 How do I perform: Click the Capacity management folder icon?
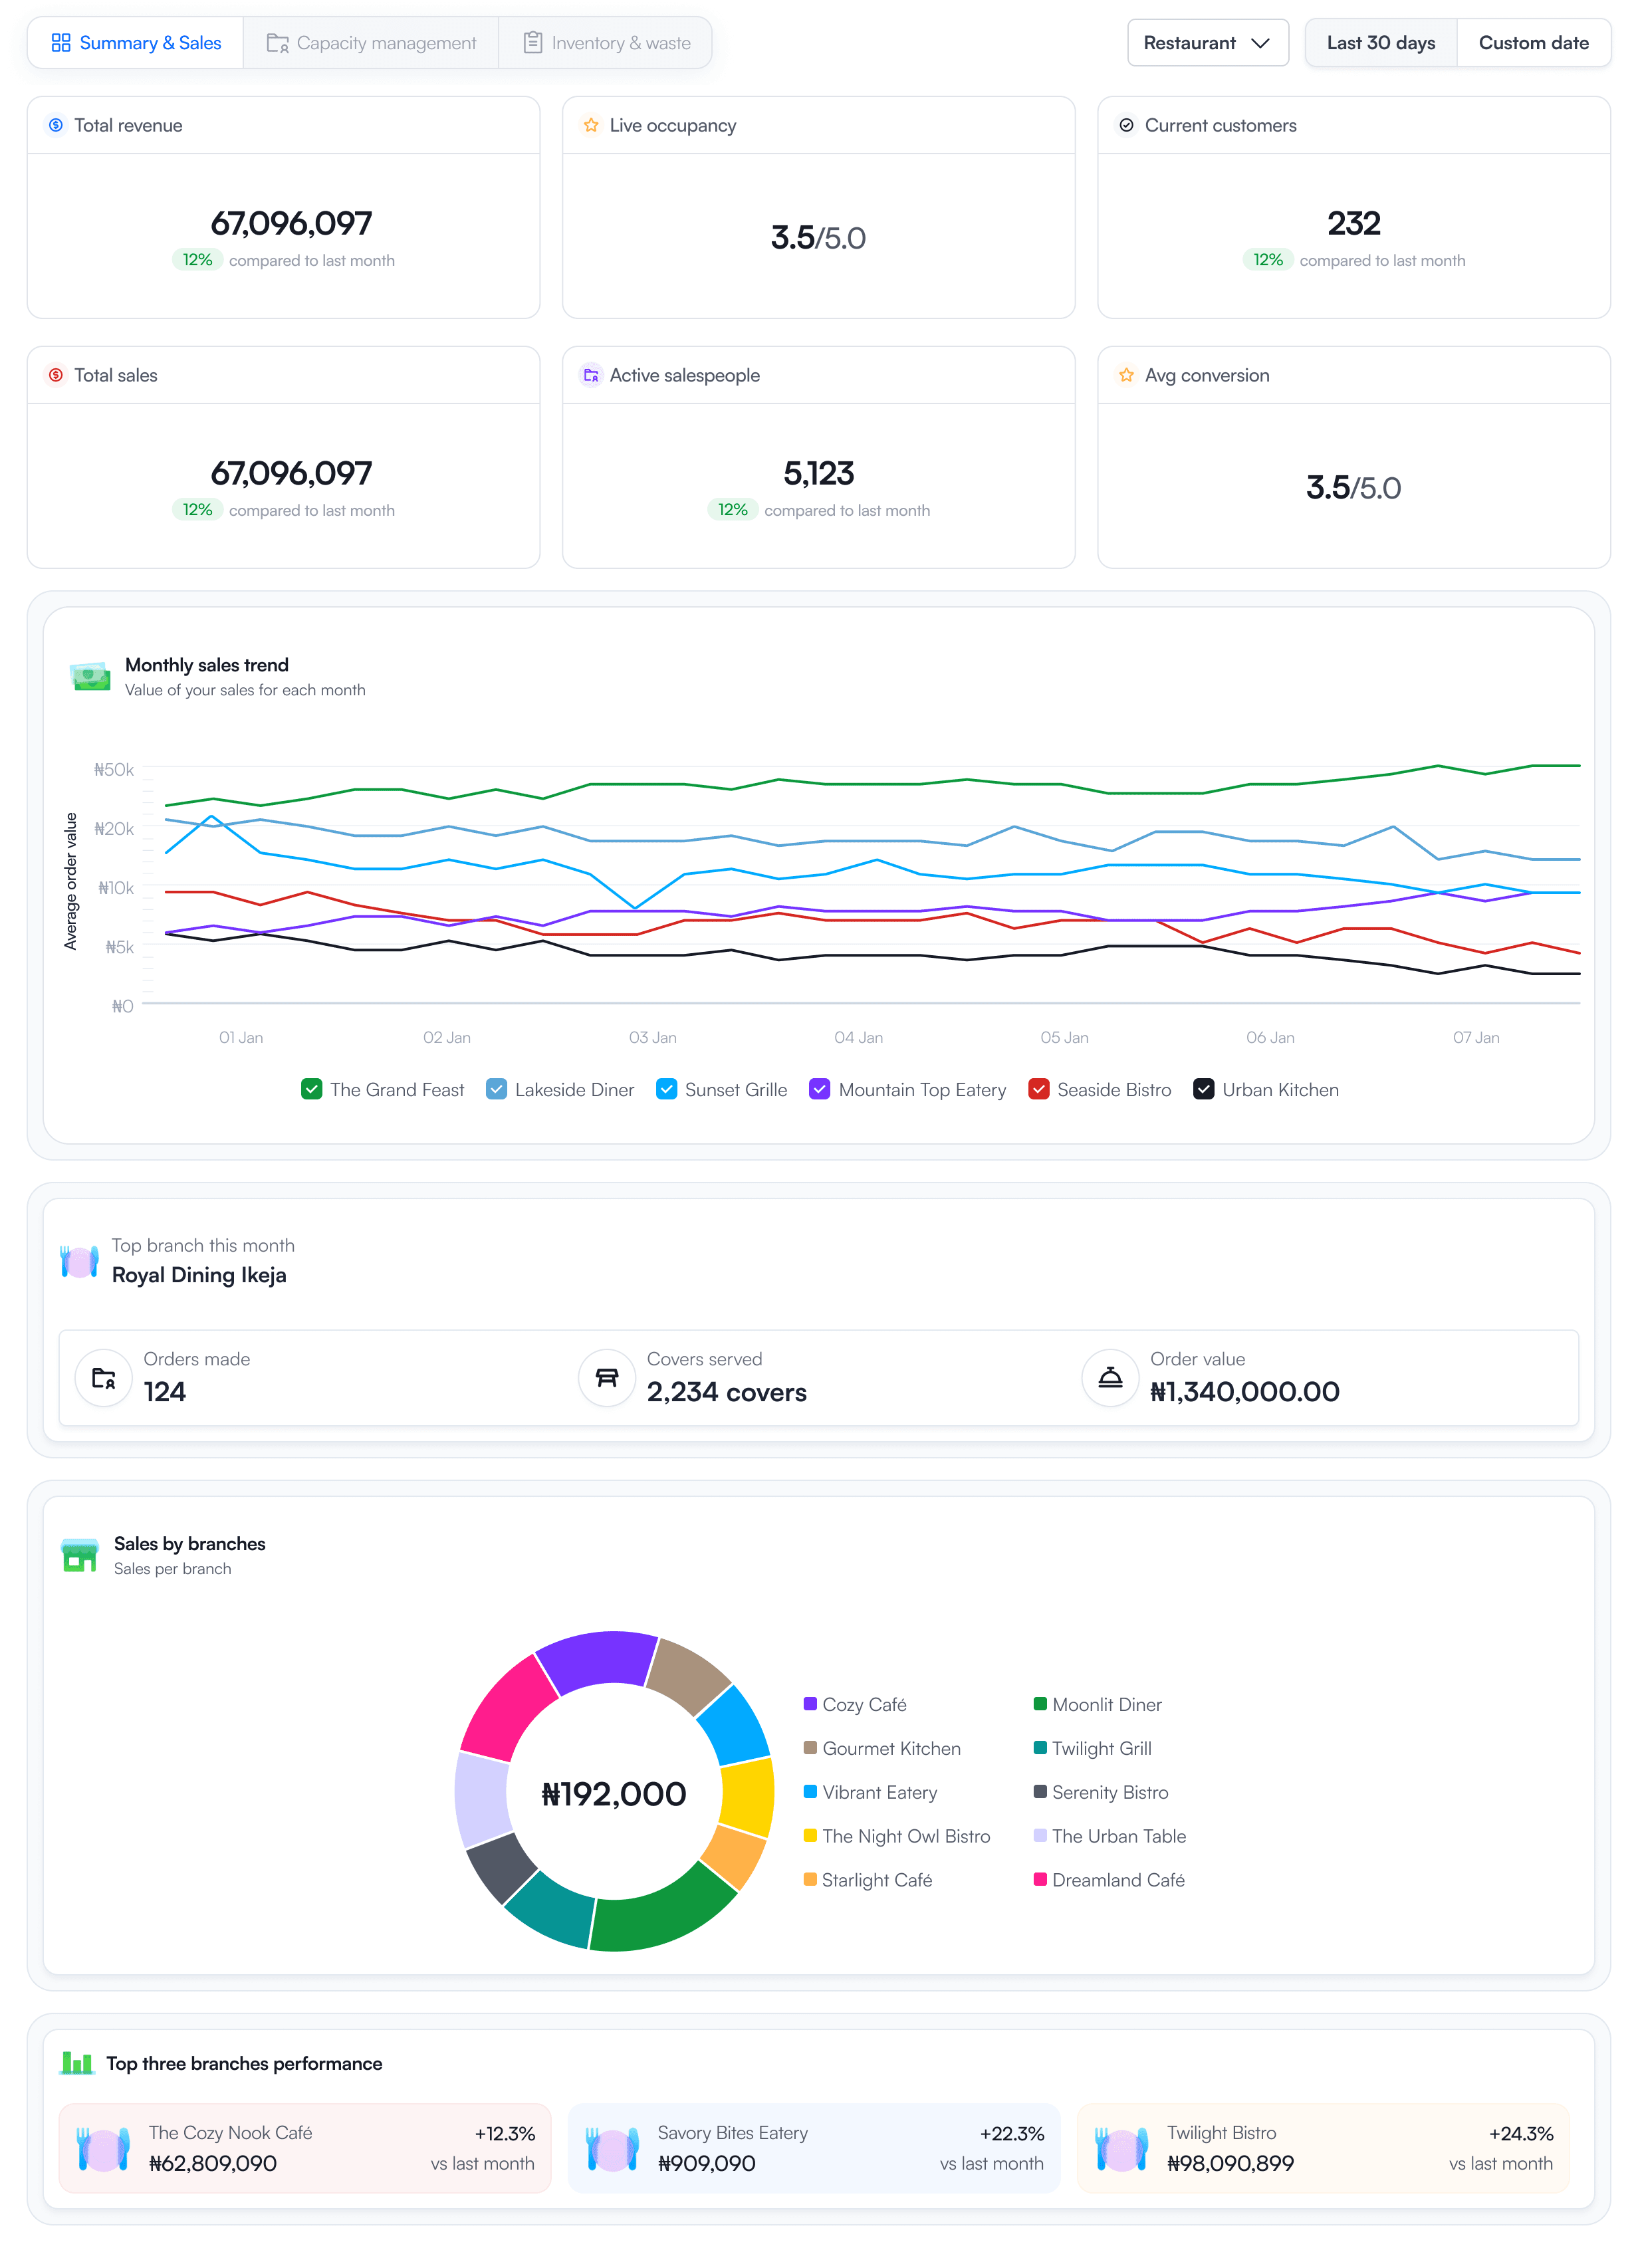[277, 43]
